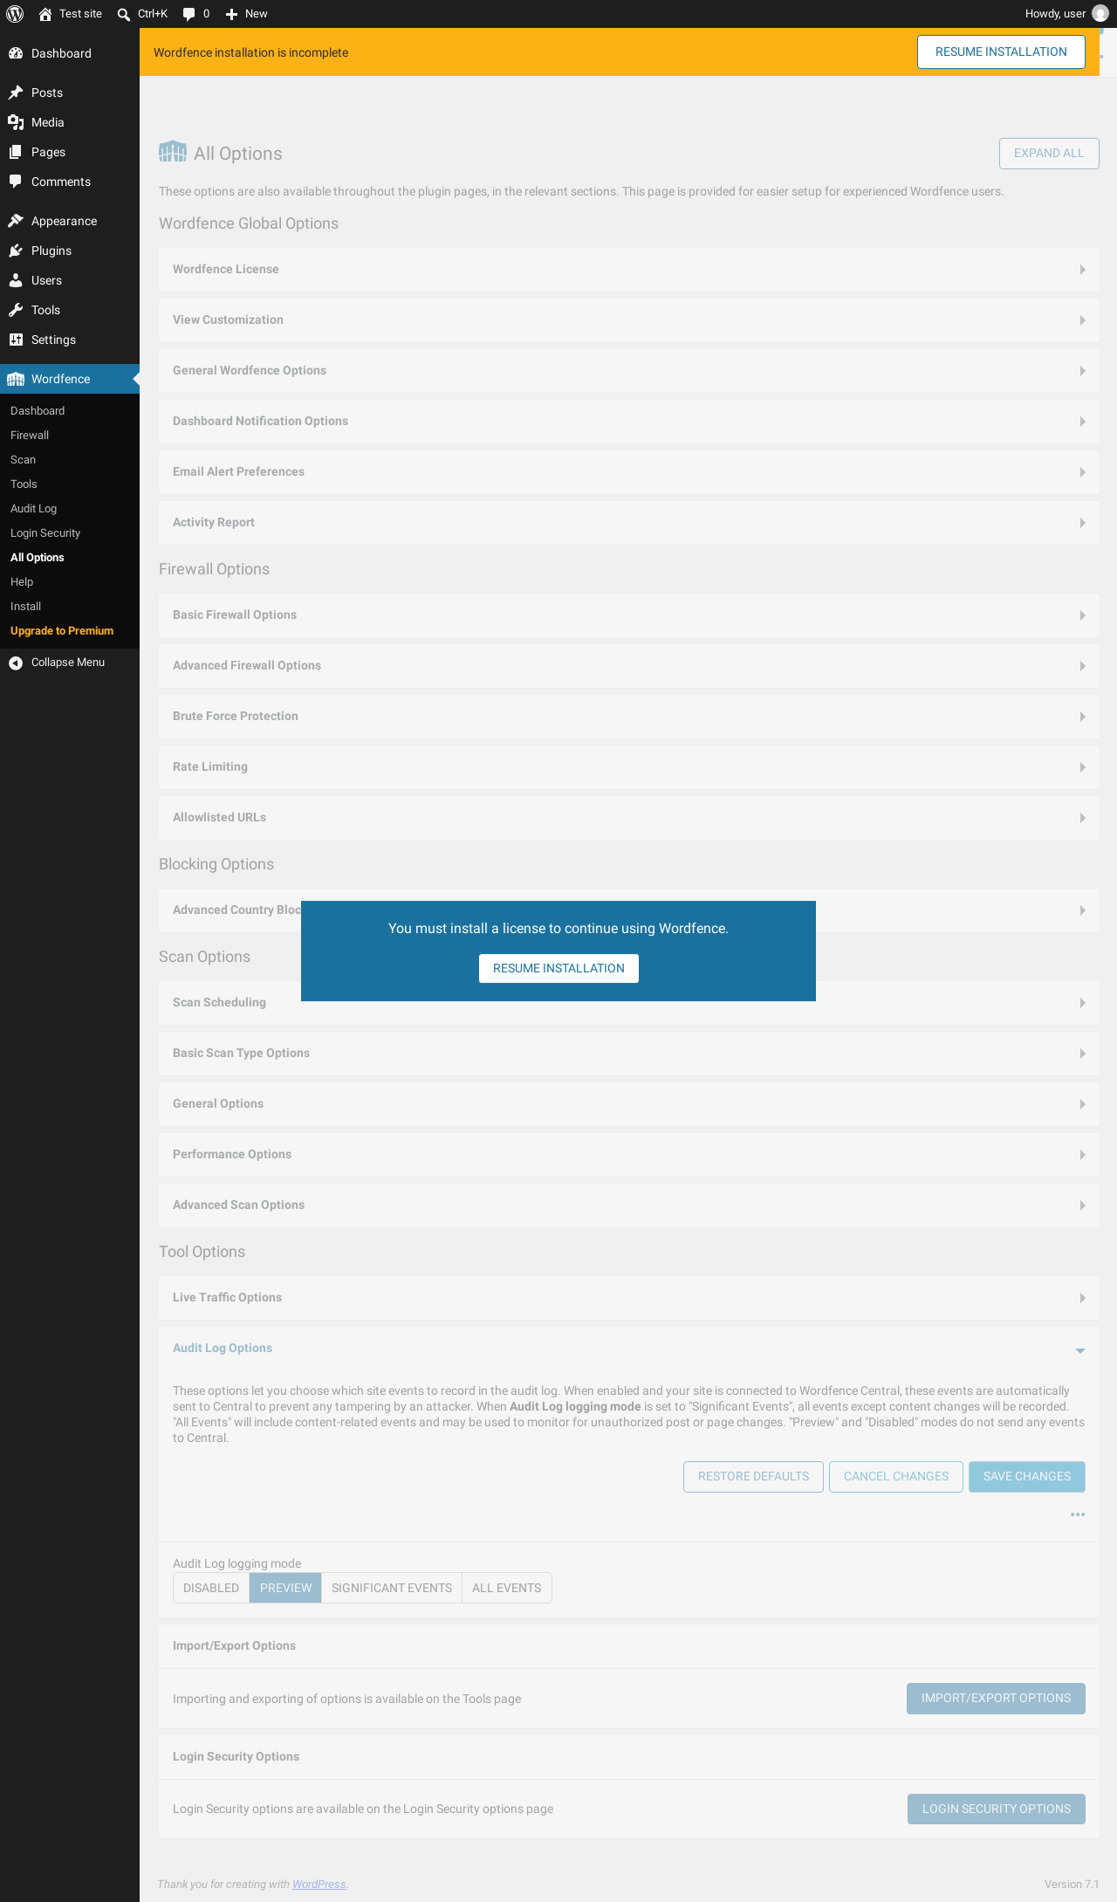The image size is (1117, 1902).
Task: Click the Pages icon in the sidebar
Action: tap(16, 152)
